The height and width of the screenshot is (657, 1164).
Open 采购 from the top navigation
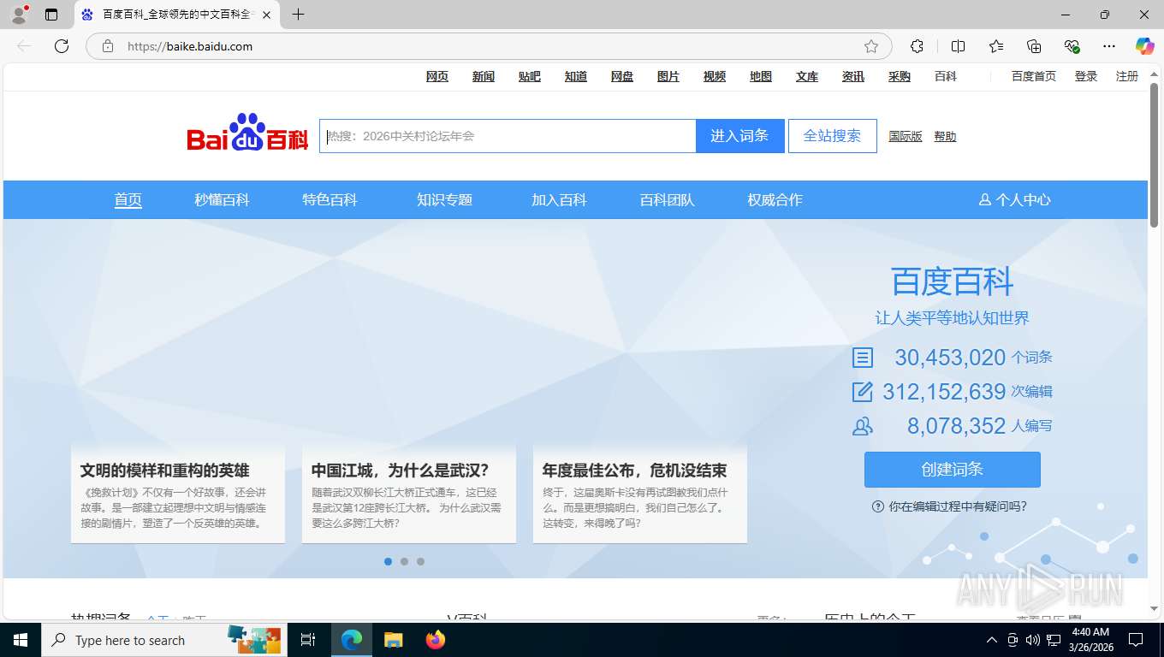tap(900, 76)
